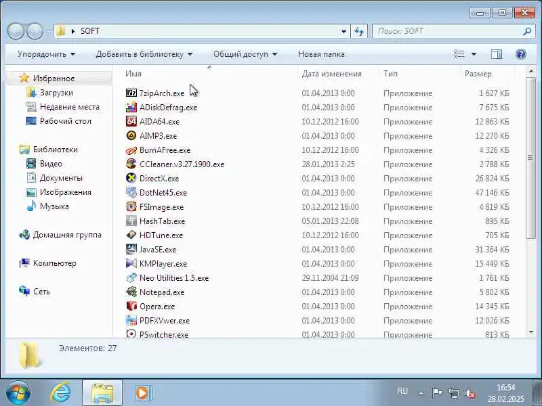The height and width of the screenshot is (406, 542).
Task: Select the Neo Utilities 1.5.exe icon
Action: coord(131,277)
